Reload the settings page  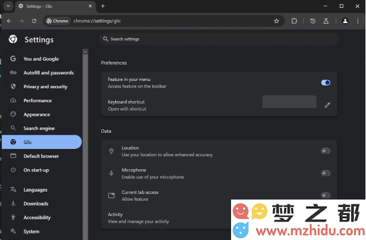coord(34,21)
